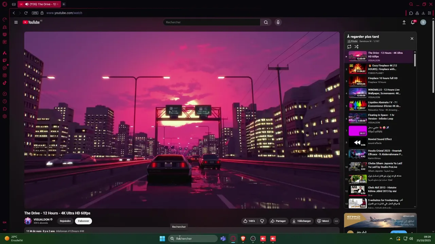Toggle the VPN badge in address bar
This screenshot has height=244, width=435.
click(35, 13)
